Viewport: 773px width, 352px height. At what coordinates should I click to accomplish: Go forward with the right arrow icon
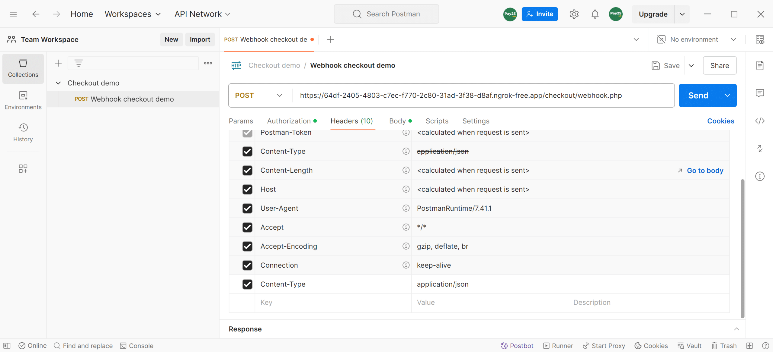coord(56,14)
